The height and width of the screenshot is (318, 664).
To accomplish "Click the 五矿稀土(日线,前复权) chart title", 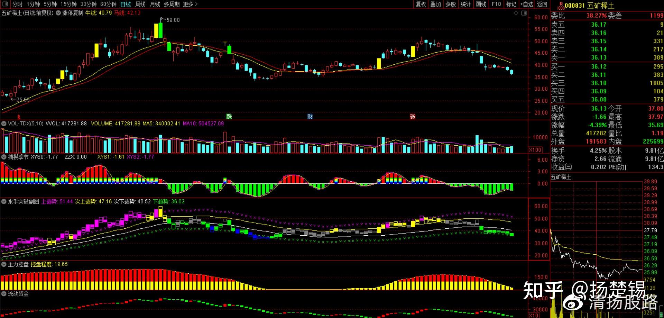I will point(27,13).
